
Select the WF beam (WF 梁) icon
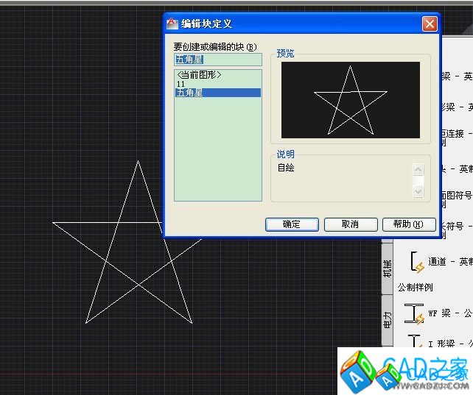415,313
